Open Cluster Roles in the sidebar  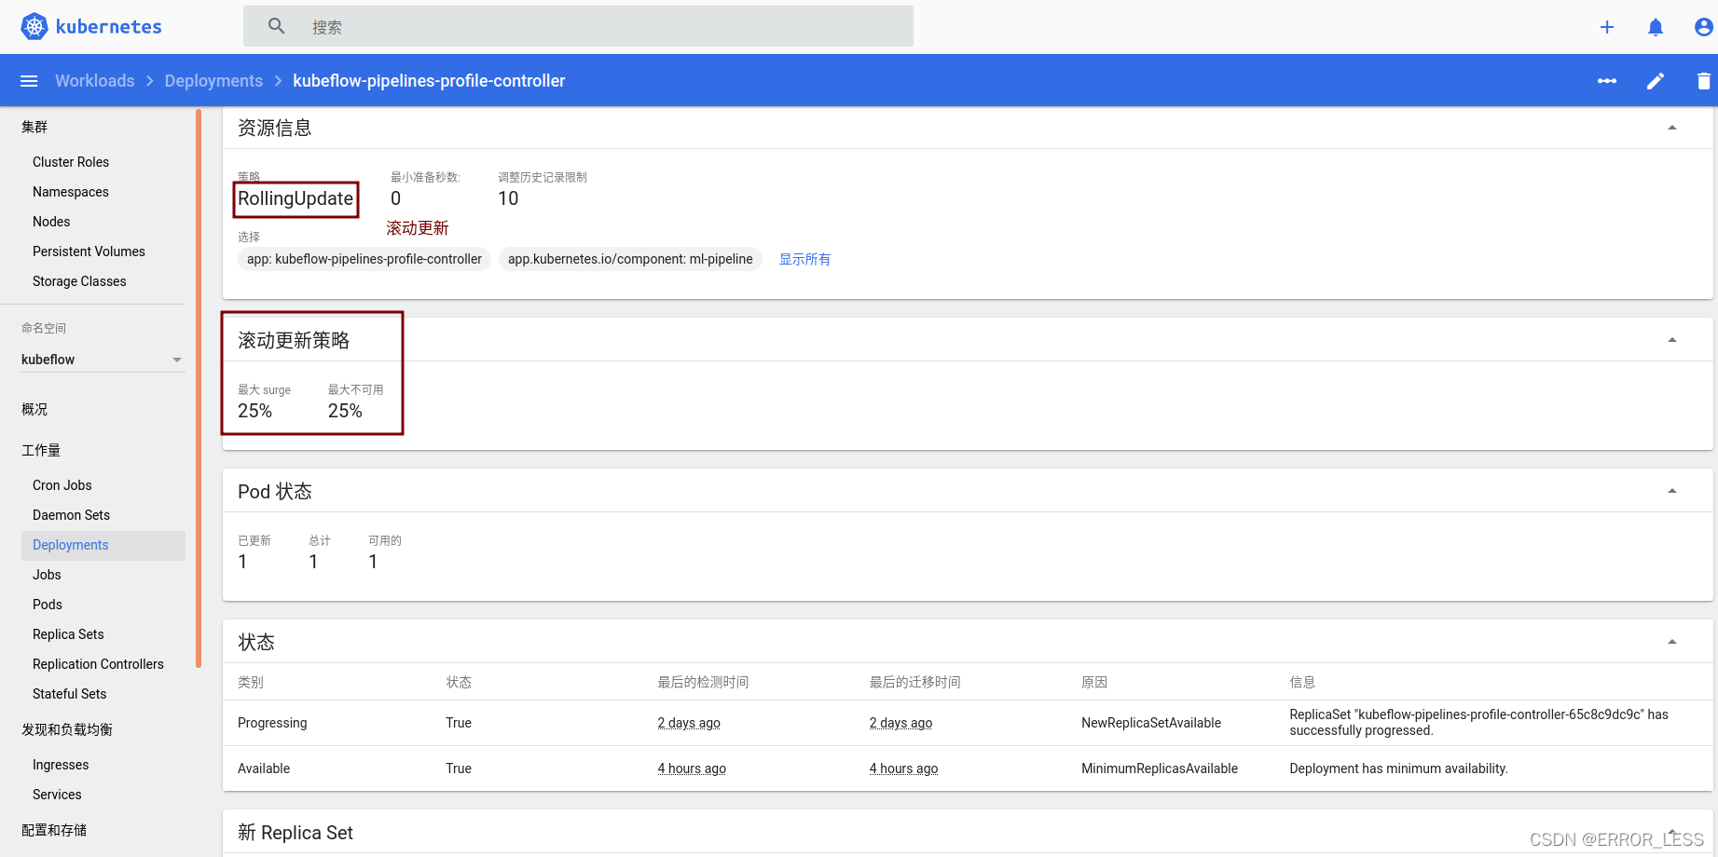click(x=71, y=162)
